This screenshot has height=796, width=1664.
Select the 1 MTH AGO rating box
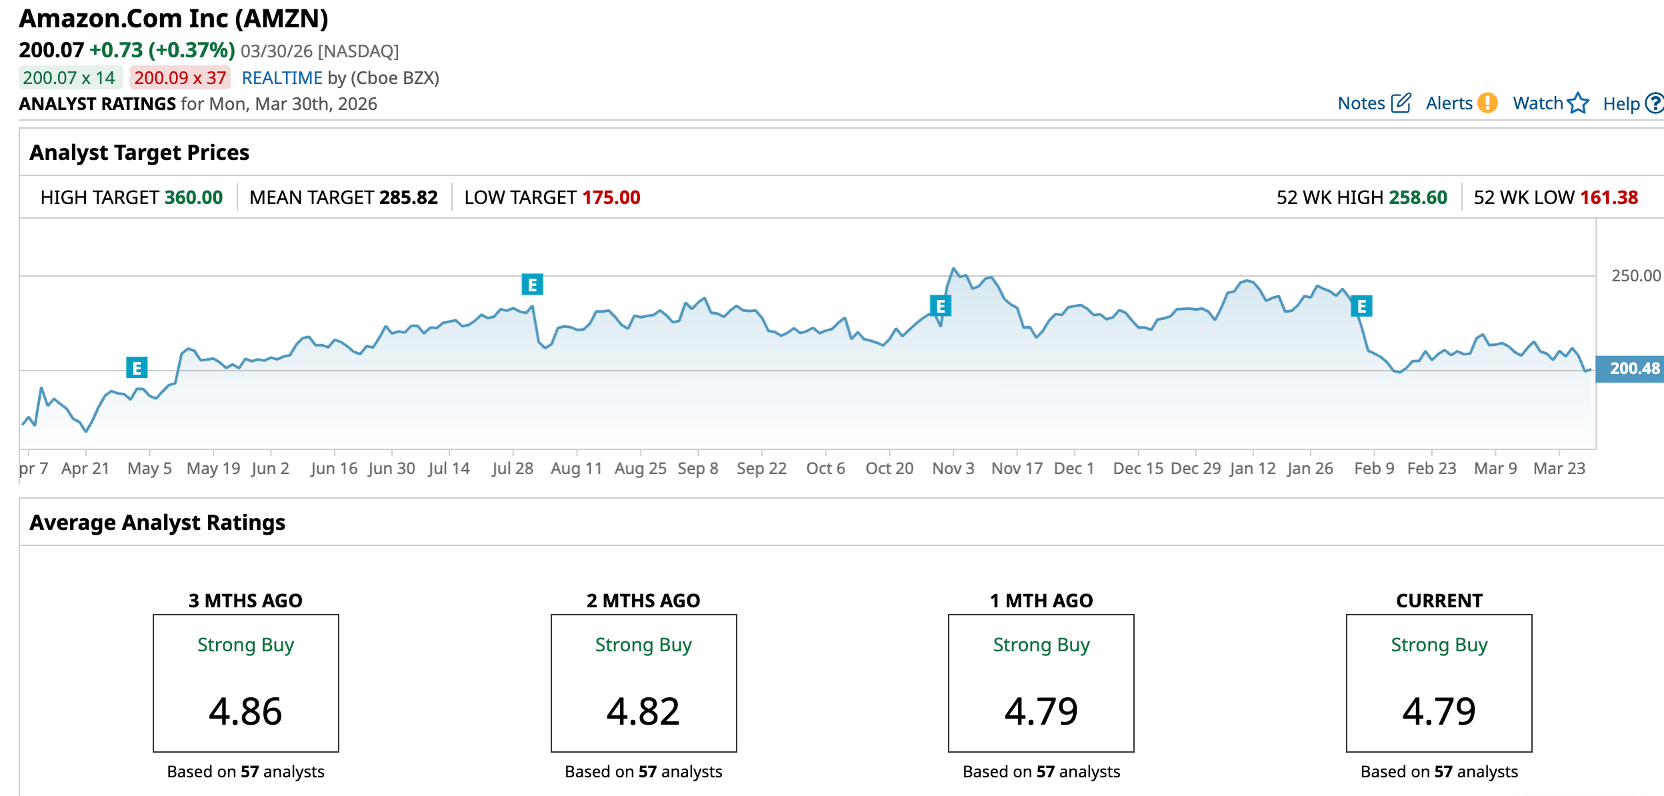1041,683
